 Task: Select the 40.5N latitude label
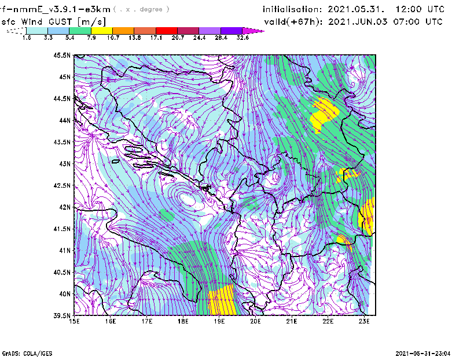click(62, 273)
